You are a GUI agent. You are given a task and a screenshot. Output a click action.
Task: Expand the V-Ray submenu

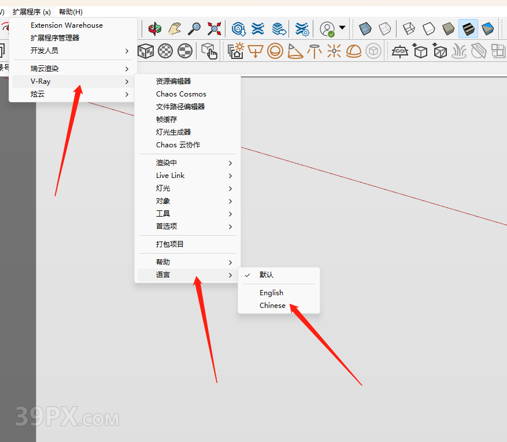[x=73, y=81]
